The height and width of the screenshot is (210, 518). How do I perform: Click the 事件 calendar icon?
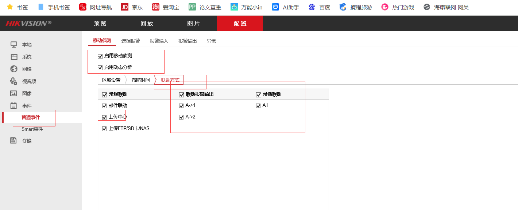(x=14, y=105)
